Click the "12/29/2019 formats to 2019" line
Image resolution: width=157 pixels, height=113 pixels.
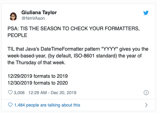[x=38, y=76]
